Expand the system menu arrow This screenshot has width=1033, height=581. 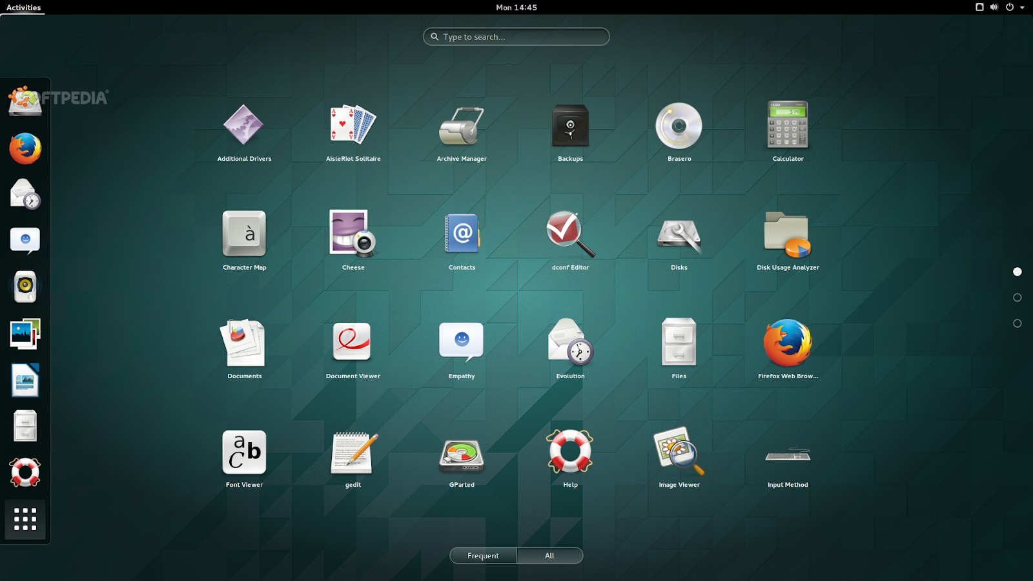(x=1022, y=8)
